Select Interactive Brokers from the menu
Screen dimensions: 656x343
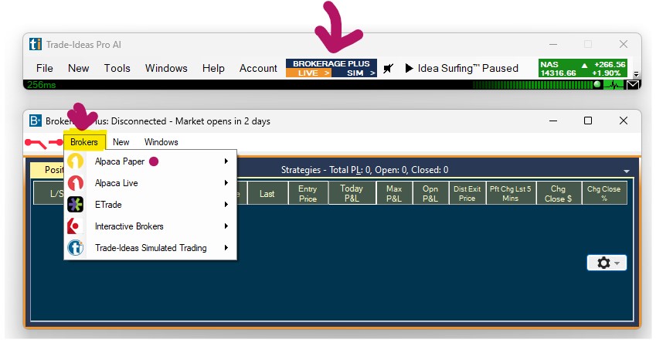click(x=150, y=226)
